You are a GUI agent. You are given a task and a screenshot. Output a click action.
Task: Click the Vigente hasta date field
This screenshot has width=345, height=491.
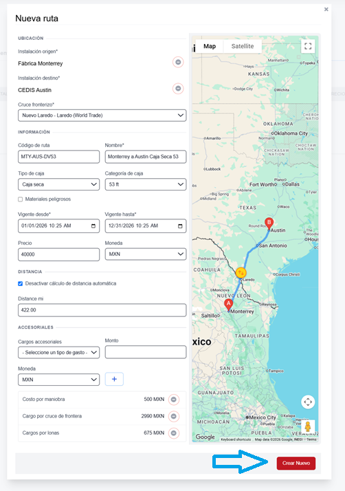pyautogui.click(x=146, y=226)
